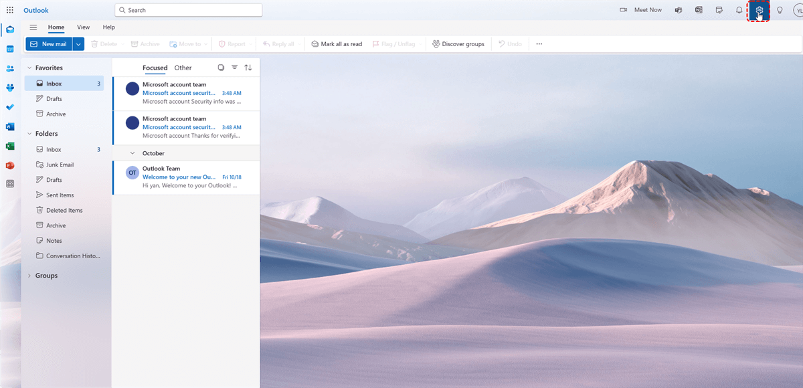The image size is (803, 388).
Task: Click the filter icon in message list
Action: (x=234, y=68)
